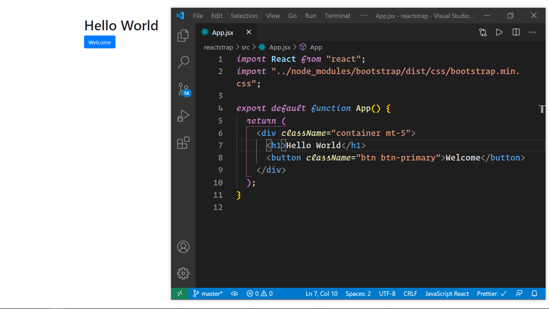
Task: Publish changes via the cloud icon
Action: 234,294
